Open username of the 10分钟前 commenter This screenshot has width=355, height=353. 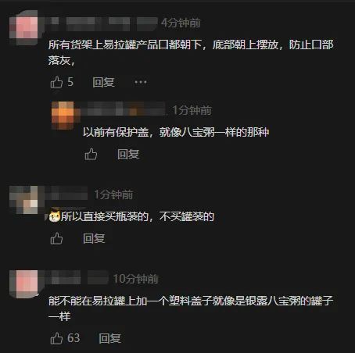pos(77,277)
